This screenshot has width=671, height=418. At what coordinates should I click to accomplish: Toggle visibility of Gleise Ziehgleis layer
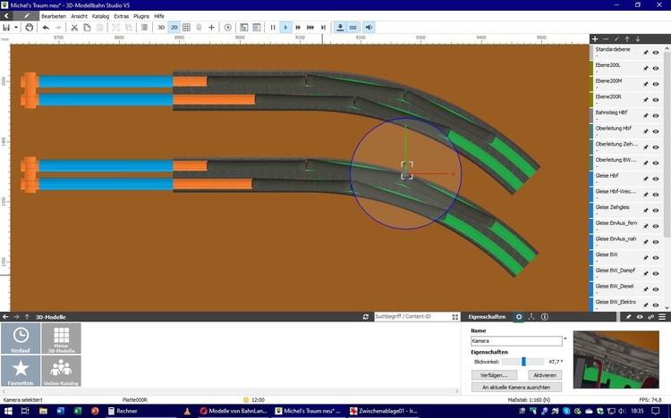(x=656, y=210)
